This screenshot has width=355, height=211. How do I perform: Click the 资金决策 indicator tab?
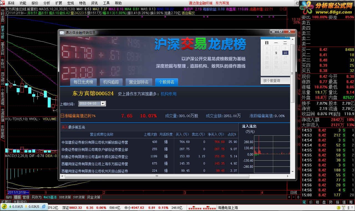[x=93, y=197]
